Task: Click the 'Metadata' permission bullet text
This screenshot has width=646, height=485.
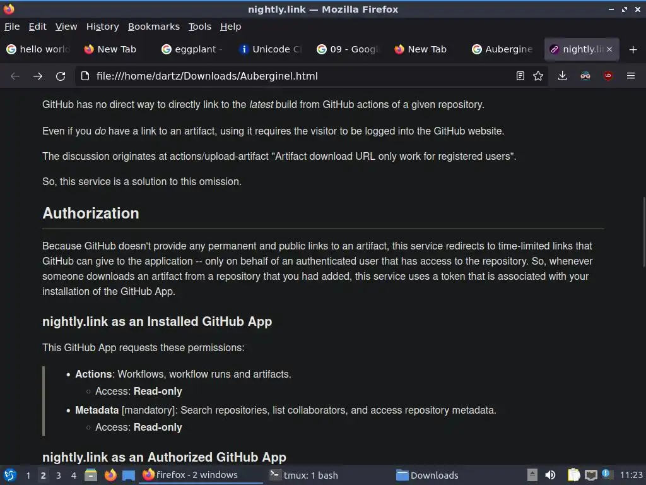Action: [x=286, y=410]
